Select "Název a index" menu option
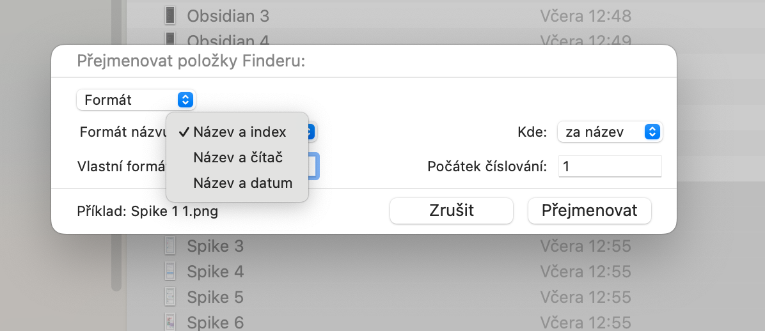This screenshot has height=331, width=765. click(239, 132)
